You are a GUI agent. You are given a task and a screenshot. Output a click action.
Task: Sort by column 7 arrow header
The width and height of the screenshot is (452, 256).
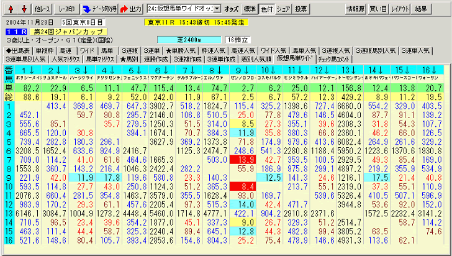point(189,70)
